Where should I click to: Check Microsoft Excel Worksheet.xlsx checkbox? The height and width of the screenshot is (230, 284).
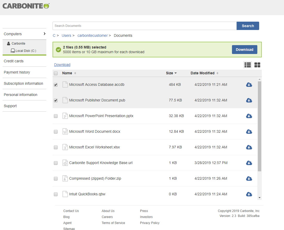[56, 147]
